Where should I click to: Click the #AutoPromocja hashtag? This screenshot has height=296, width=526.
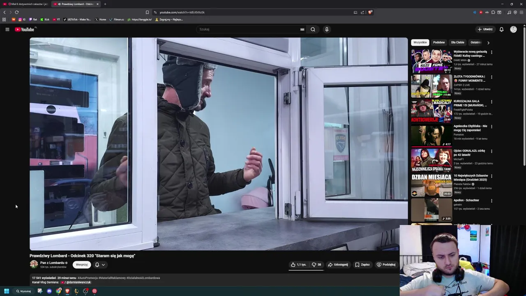[88, 278]
